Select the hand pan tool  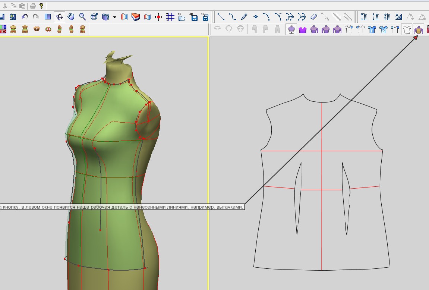point(71,17)
